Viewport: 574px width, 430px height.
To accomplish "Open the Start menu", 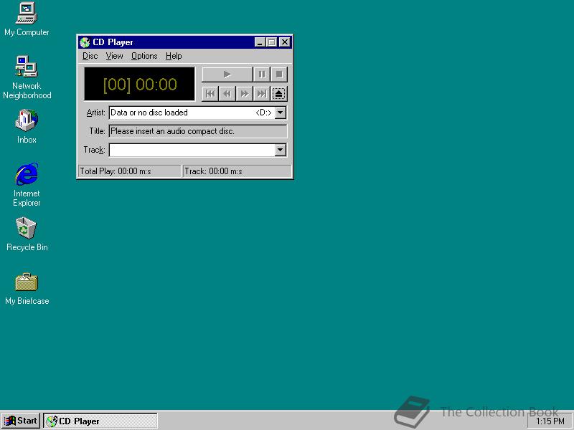I will click(x=21, y=421).
